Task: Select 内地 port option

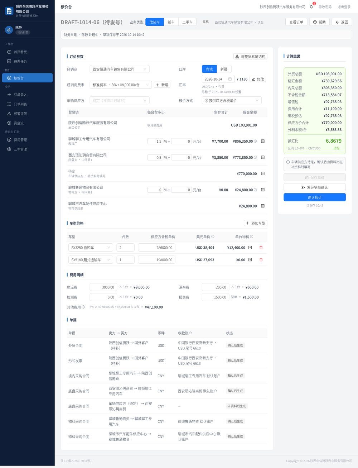Action: click(209, 69)
